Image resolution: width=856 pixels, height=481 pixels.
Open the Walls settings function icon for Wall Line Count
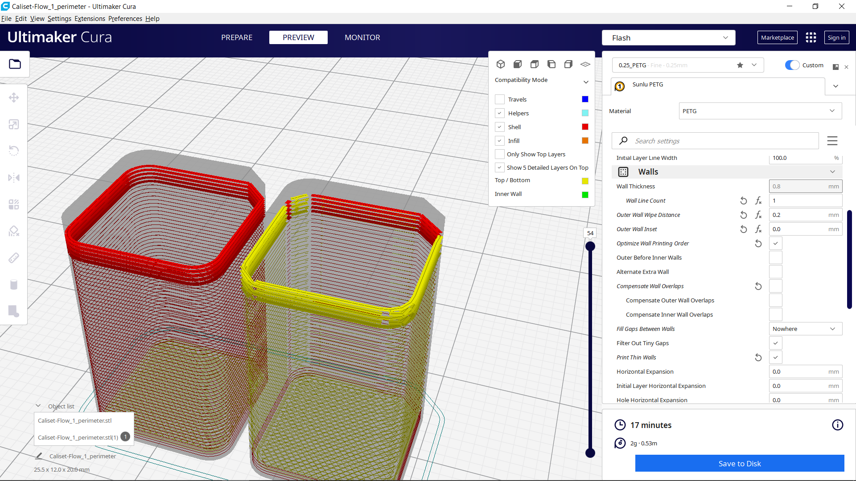click(x=758, y=200)
